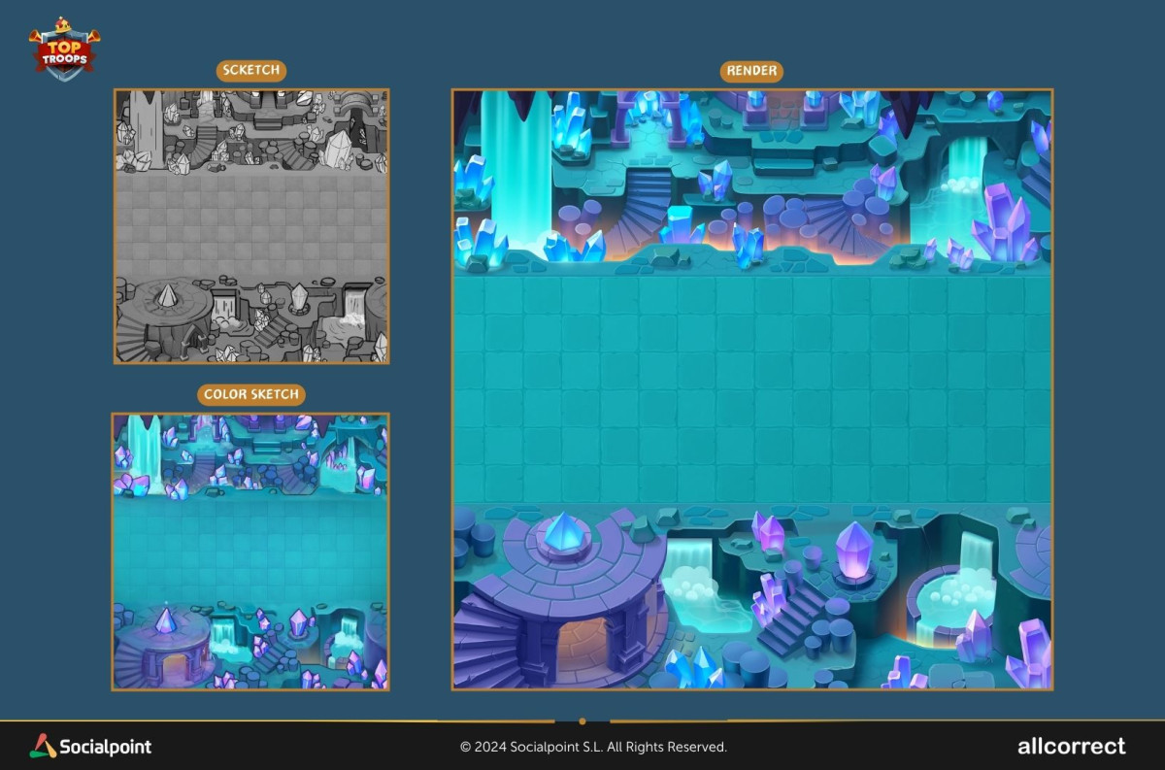Image resolution: width=1165 pixels, height=770 pixels.
Task: Open the large render image
Action: tap(752, 389)
